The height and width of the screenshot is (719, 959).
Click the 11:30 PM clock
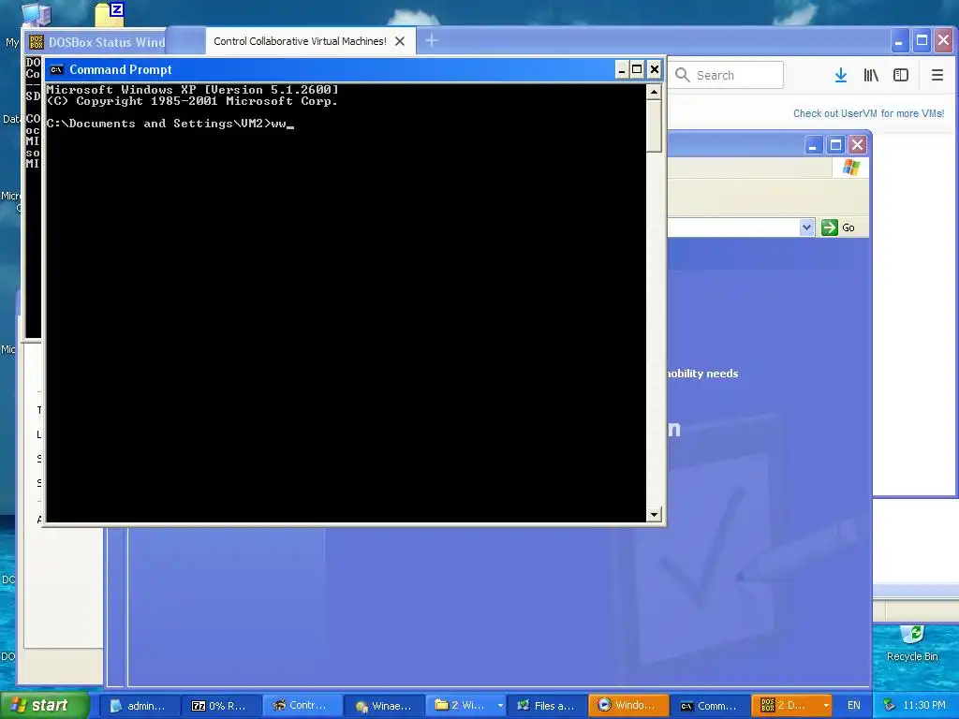pos(924,706)
